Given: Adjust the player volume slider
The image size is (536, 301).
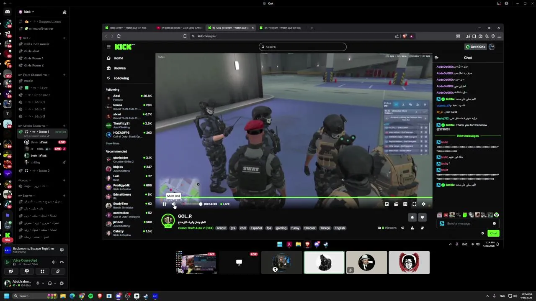Looking at the screenshot, I should tap(191, 204).
